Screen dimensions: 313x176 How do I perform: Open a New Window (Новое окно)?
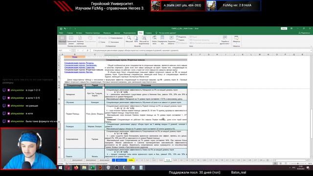coord(155,40)
